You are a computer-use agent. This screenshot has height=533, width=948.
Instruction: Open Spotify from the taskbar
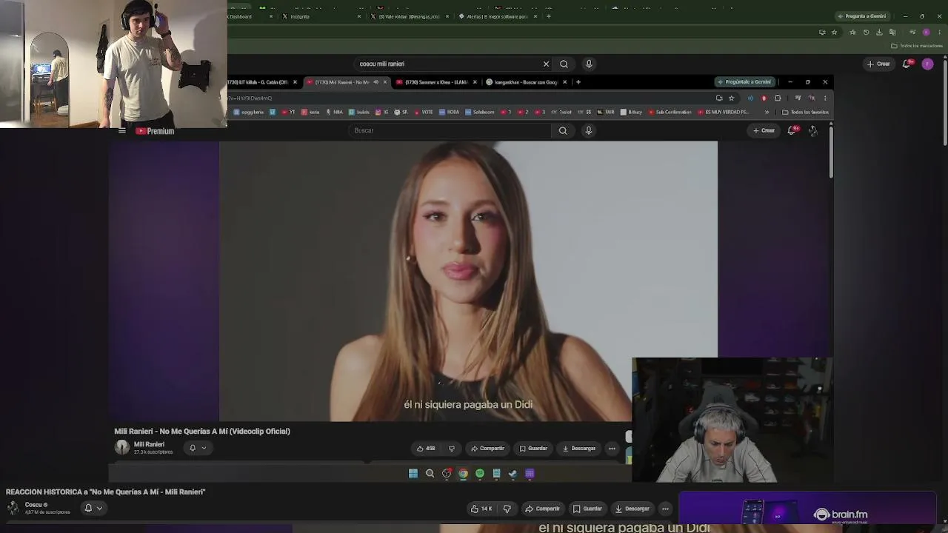pos(480,474)
